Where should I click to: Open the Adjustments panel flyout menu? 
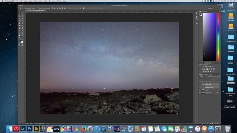pyautogui.click(x=220, y=63)
